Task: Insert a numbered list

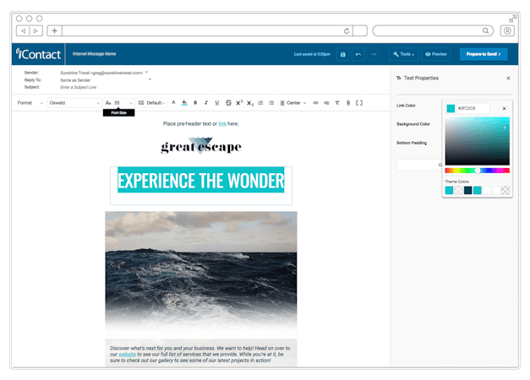Action: point(260,103)
